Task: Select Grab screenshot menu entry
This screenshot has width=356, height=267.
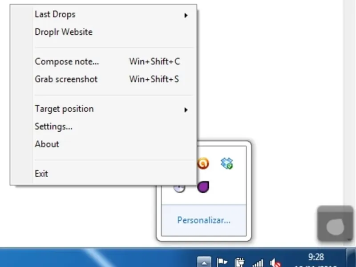Action: tap(103, 79)
